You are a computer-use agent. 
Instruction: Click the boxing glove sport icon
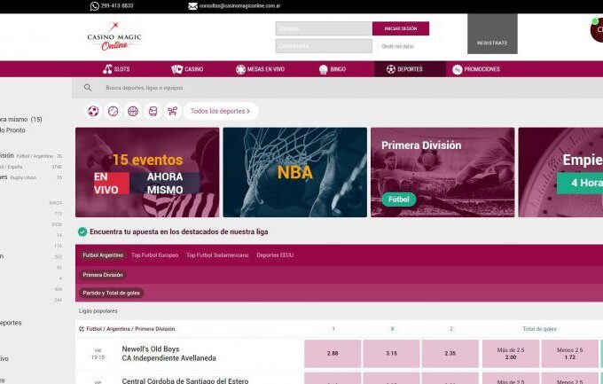(153, 112)
